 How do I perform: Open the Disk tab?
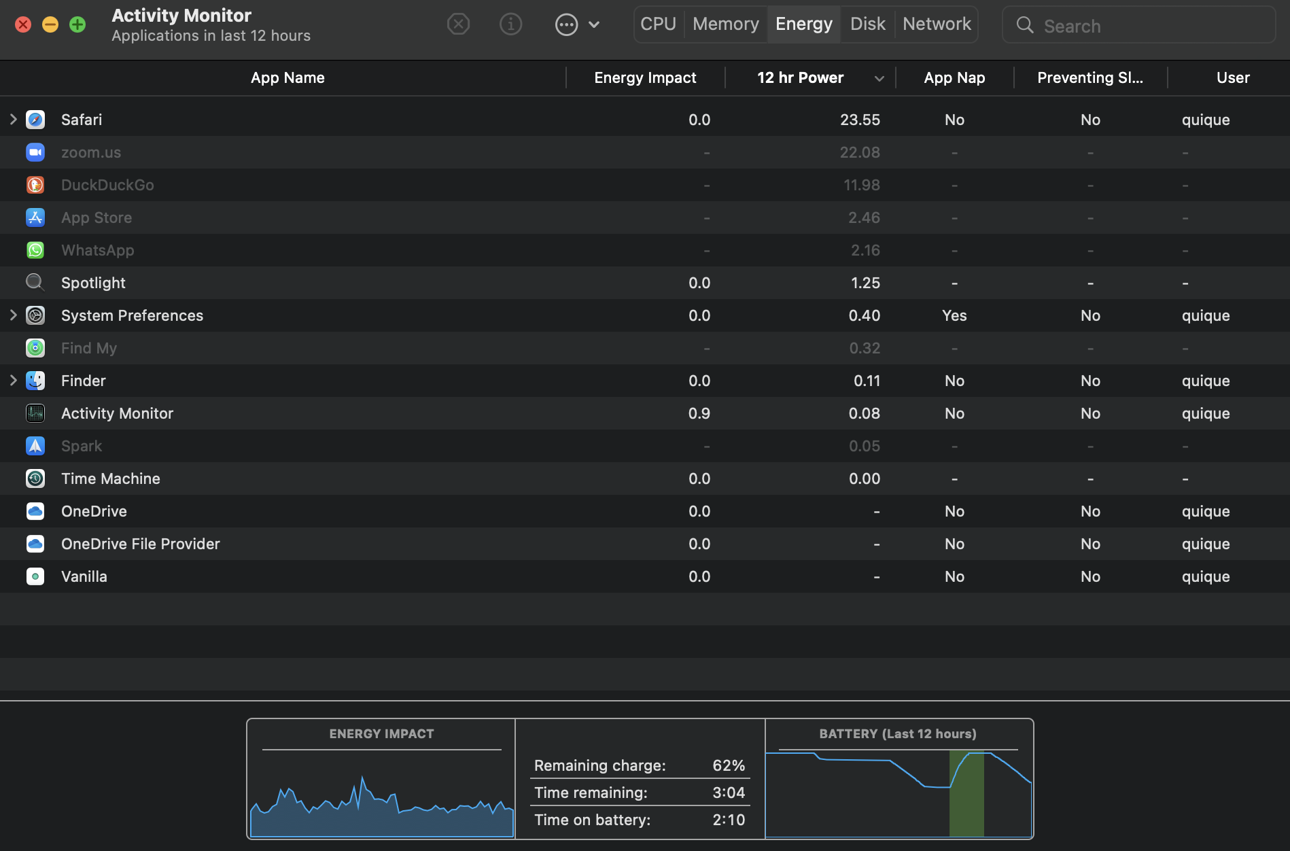point(868,24)
